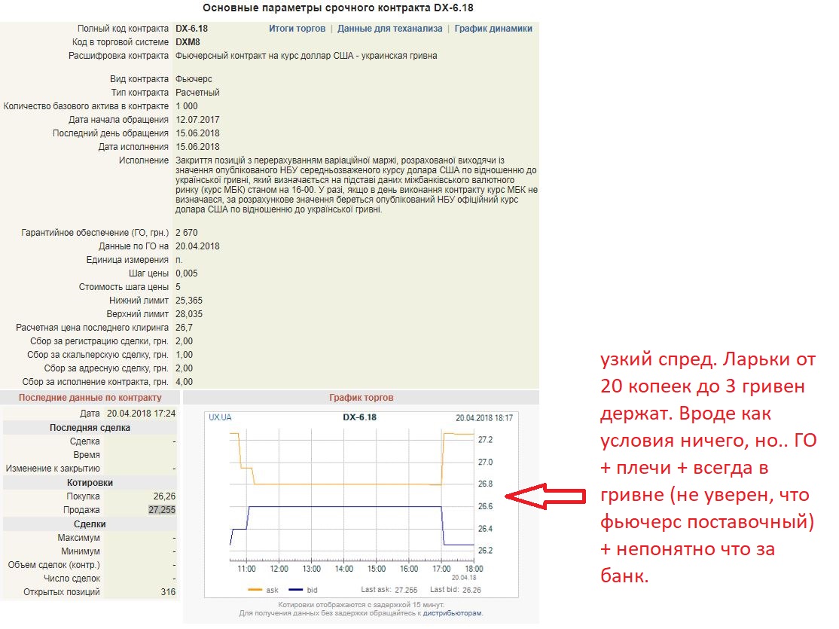Click the ГО data date 20.04.2018
839x629 pixels.
tap(197, 246)
